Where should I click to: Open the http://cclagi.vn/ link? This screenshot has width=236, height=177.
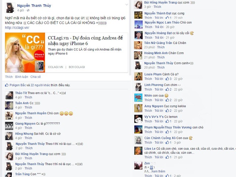click(x=17, y=28)
